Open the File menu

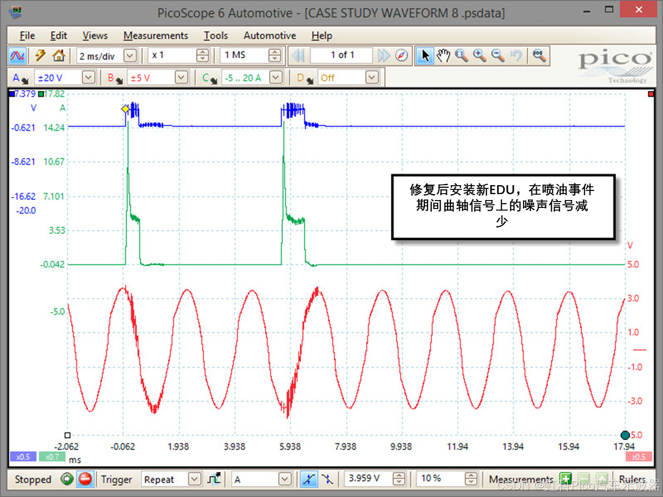click(x=27, y=36)
